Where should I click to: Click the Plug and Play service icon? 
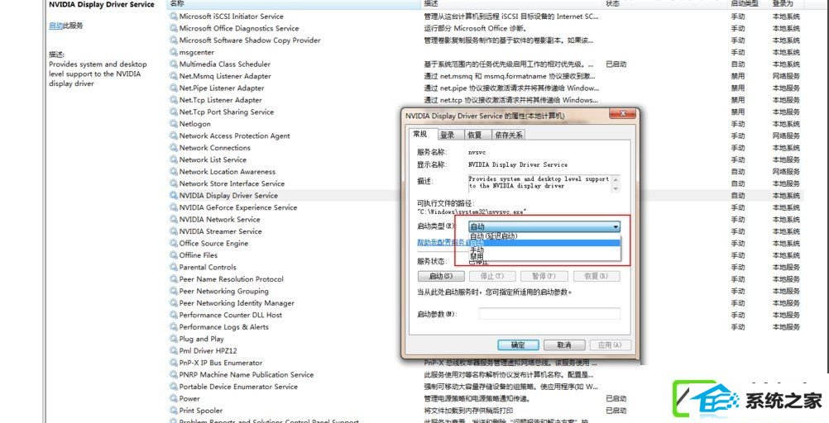tap(174, 339)
